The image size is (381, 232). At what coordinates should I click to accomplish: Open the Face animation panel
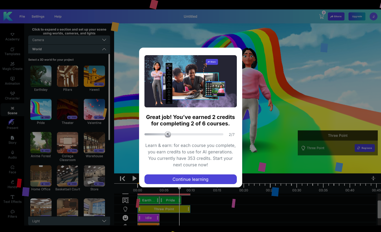click(x=12, y=170)
